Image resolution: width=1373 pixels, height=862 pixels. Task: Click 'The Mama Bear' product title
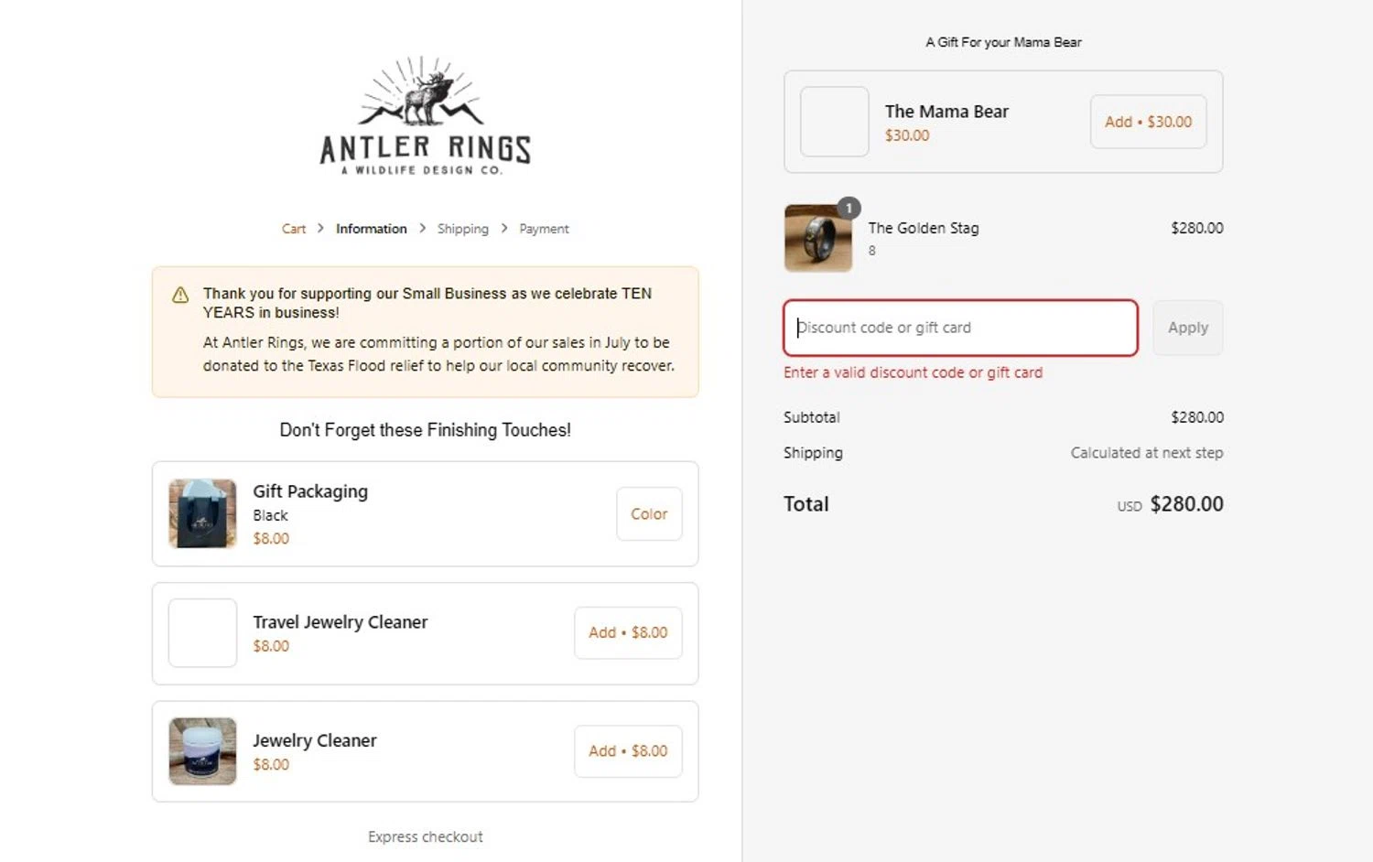point(946,112)
